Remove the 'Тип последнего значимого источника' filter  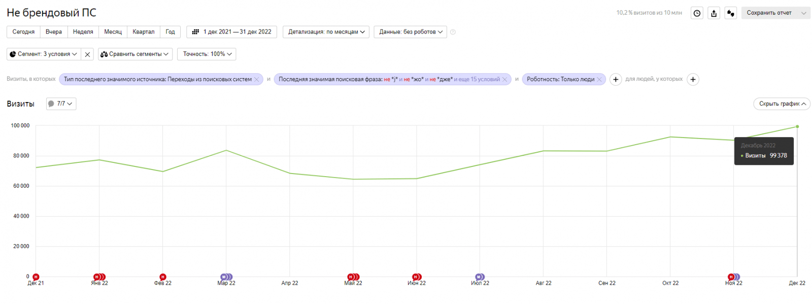(256, 80)
